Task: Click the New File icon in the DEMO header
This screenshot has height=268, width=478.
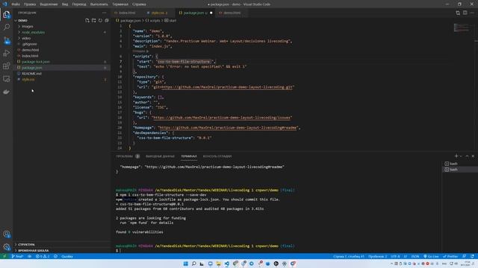Action: click(x=87, y=20)
